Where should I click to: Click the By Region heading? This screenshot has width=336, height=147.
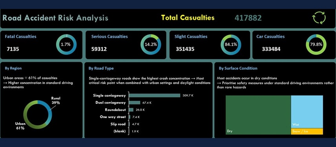[x=13, y=68]
